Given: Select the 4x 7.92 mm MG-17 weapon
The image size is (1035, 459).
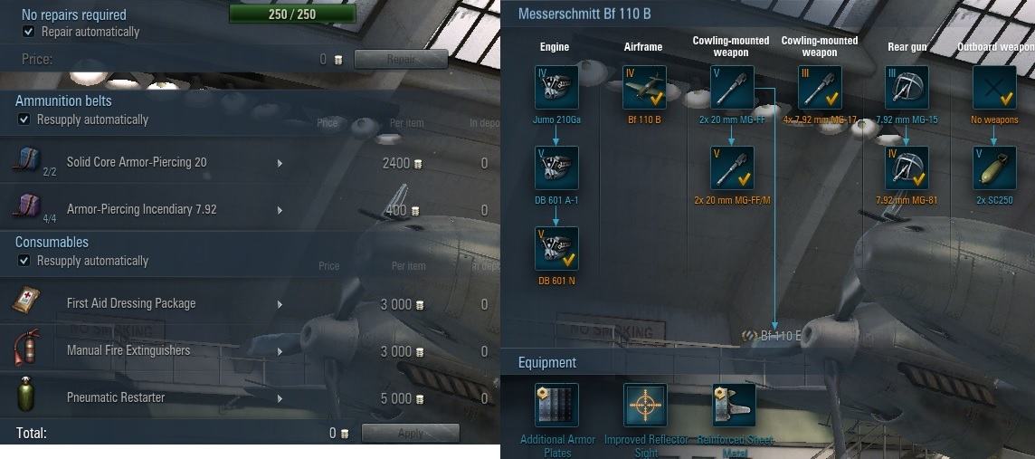Looking at the screenshot, I should [x=820, y=87].
